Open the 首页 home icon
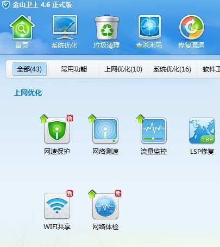The height and width of the screenshot is (247, 220). coord(22,28)
